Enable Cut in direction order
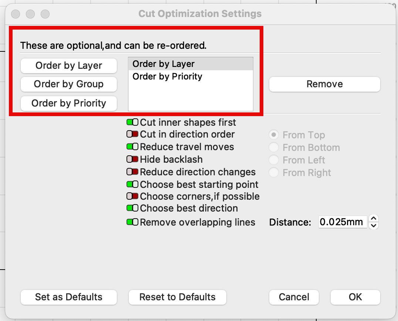 point(132,134)
